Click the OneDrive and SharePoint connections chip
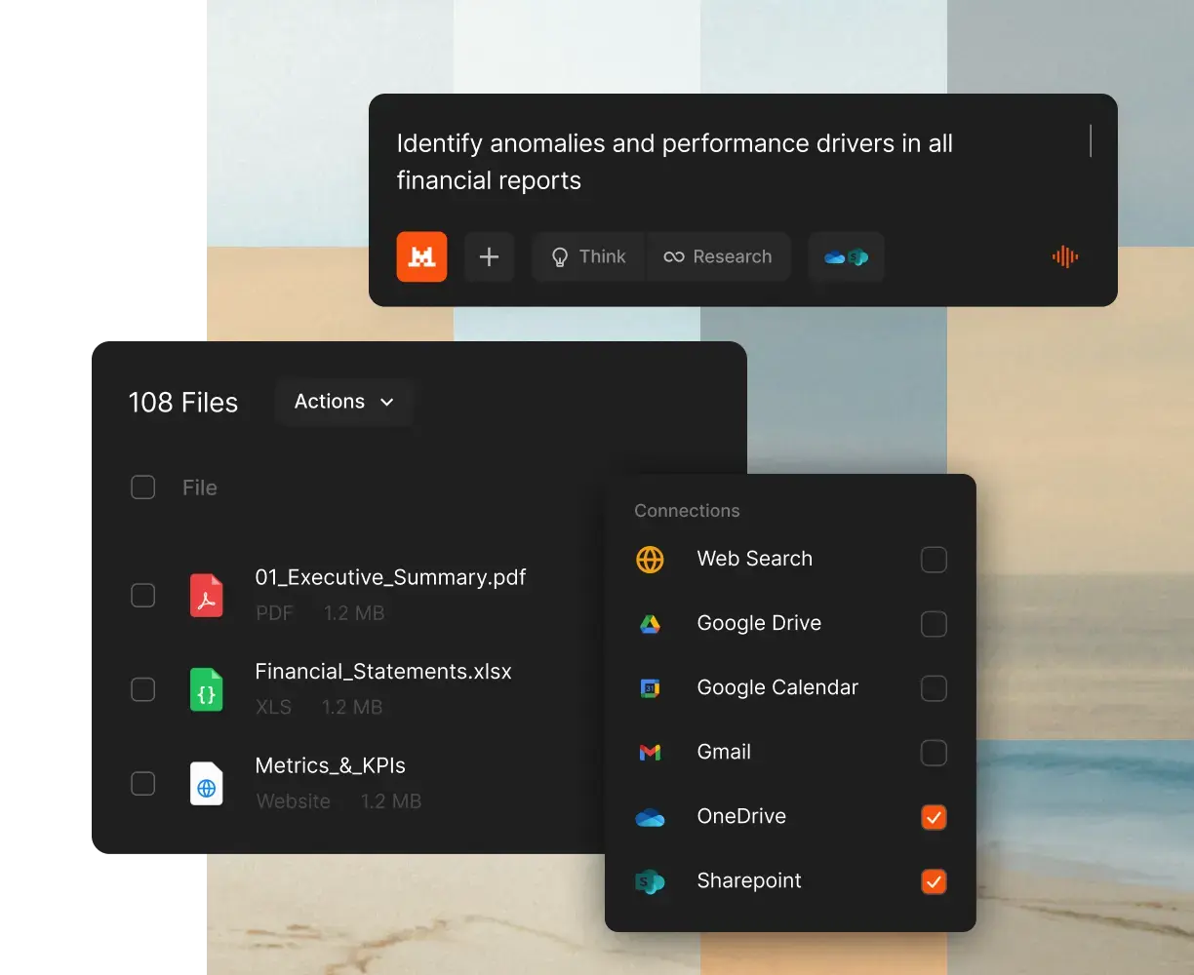Screen dimensions: 1194x975 (846, 256)
